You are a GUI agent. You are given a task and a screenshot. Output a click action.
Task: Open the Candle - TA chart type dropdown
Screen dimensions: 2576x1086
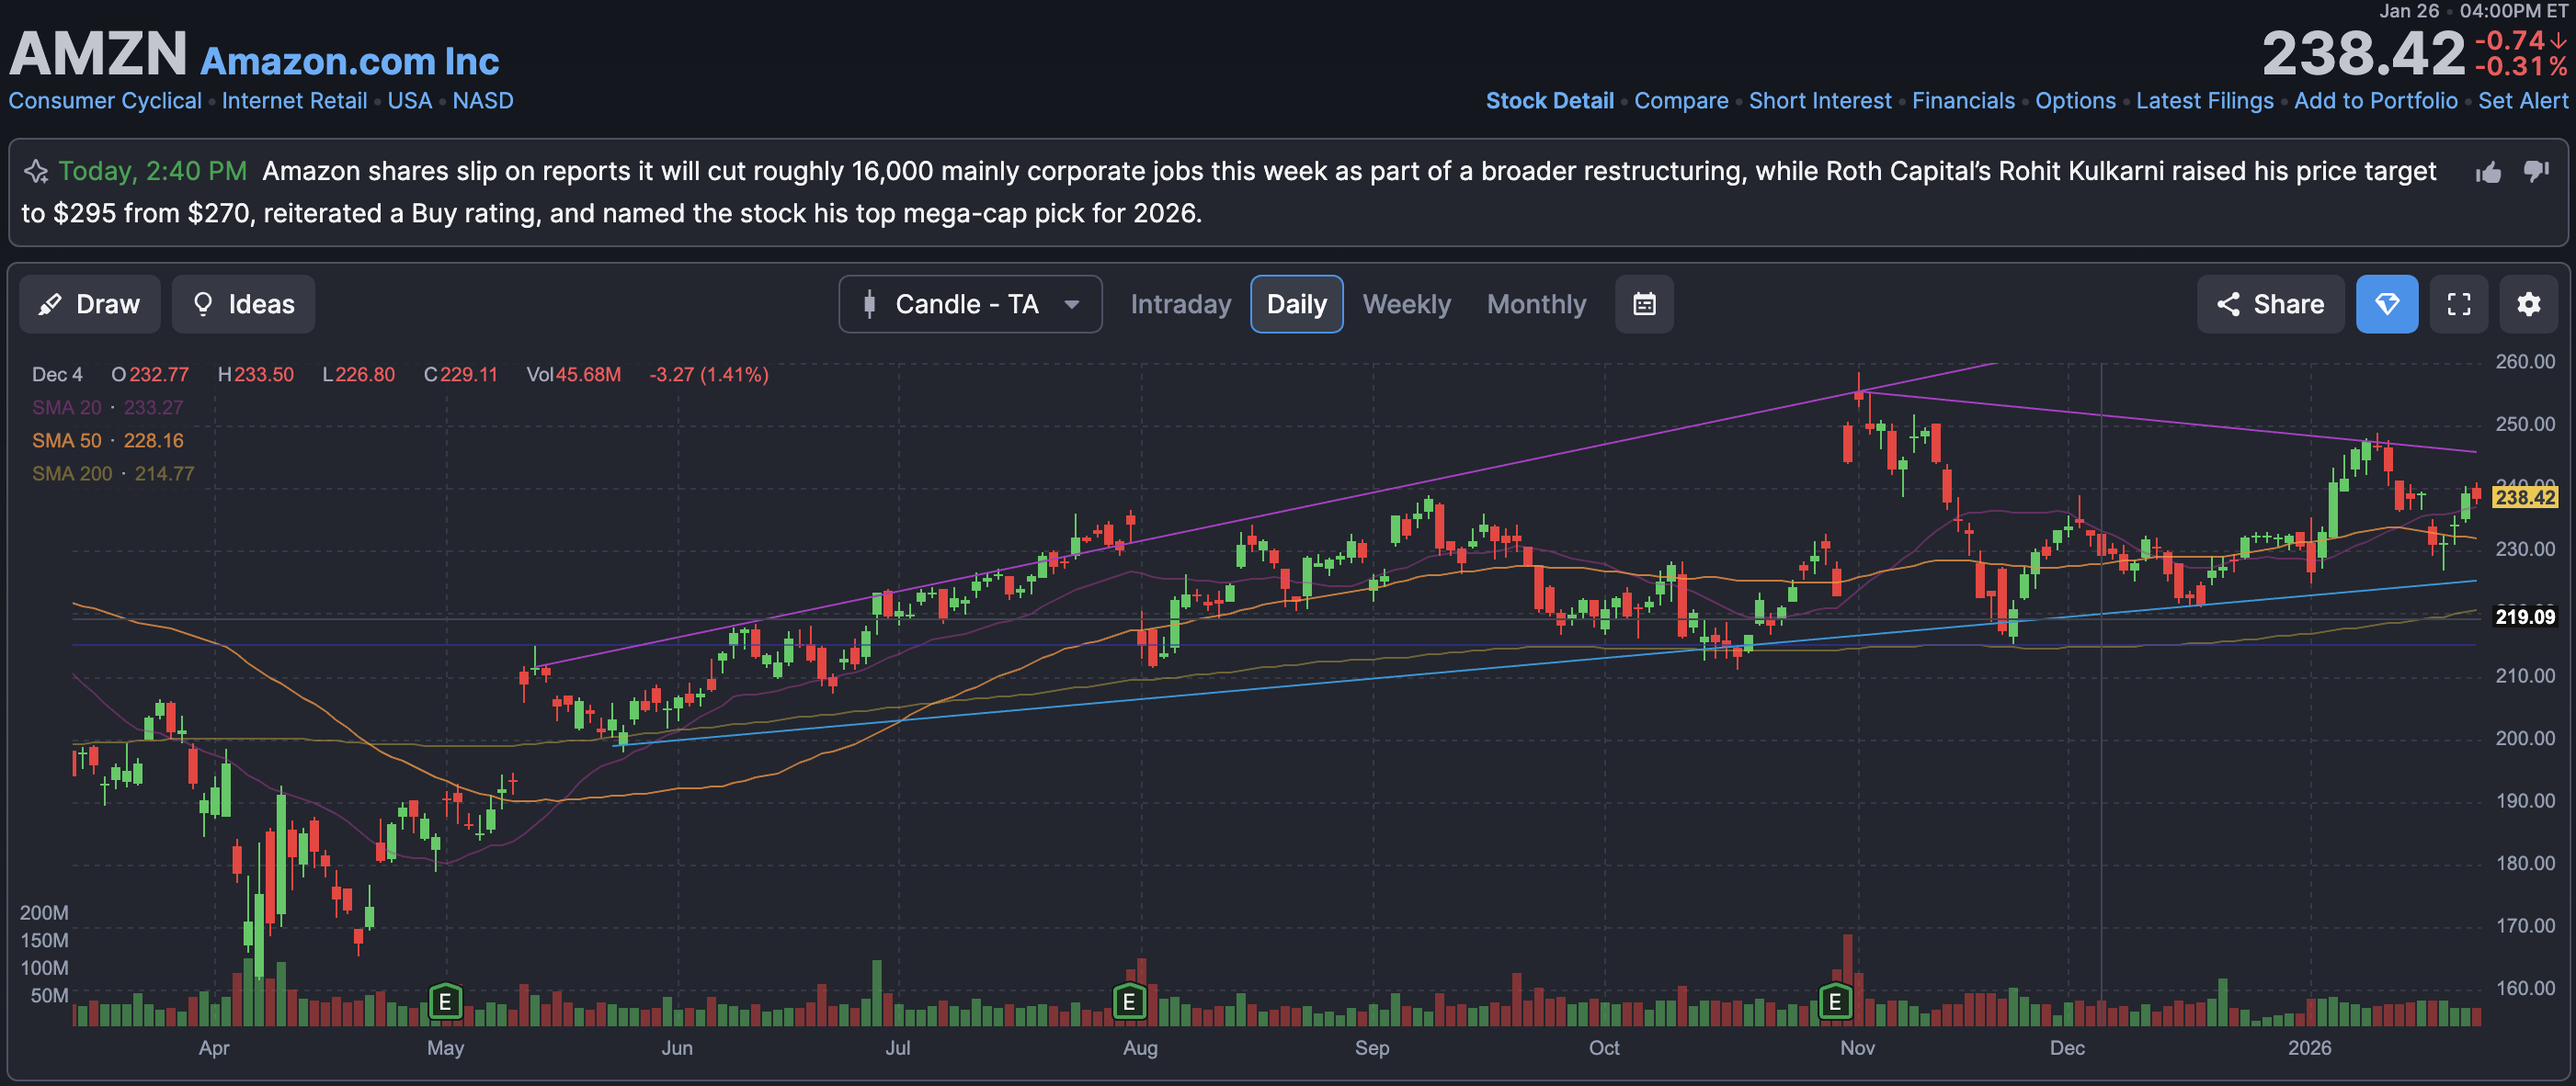pyautogui.click(x=970, y=304)
